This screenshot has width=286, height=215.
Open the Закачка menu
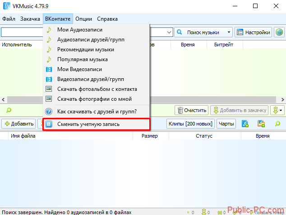(x=30, y=19)
